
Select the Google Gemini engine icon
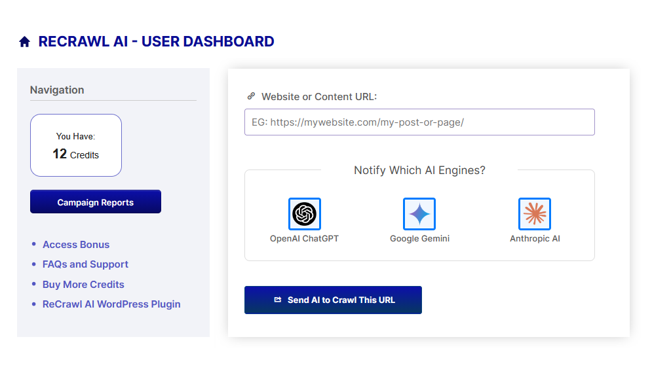coord(419,214)
